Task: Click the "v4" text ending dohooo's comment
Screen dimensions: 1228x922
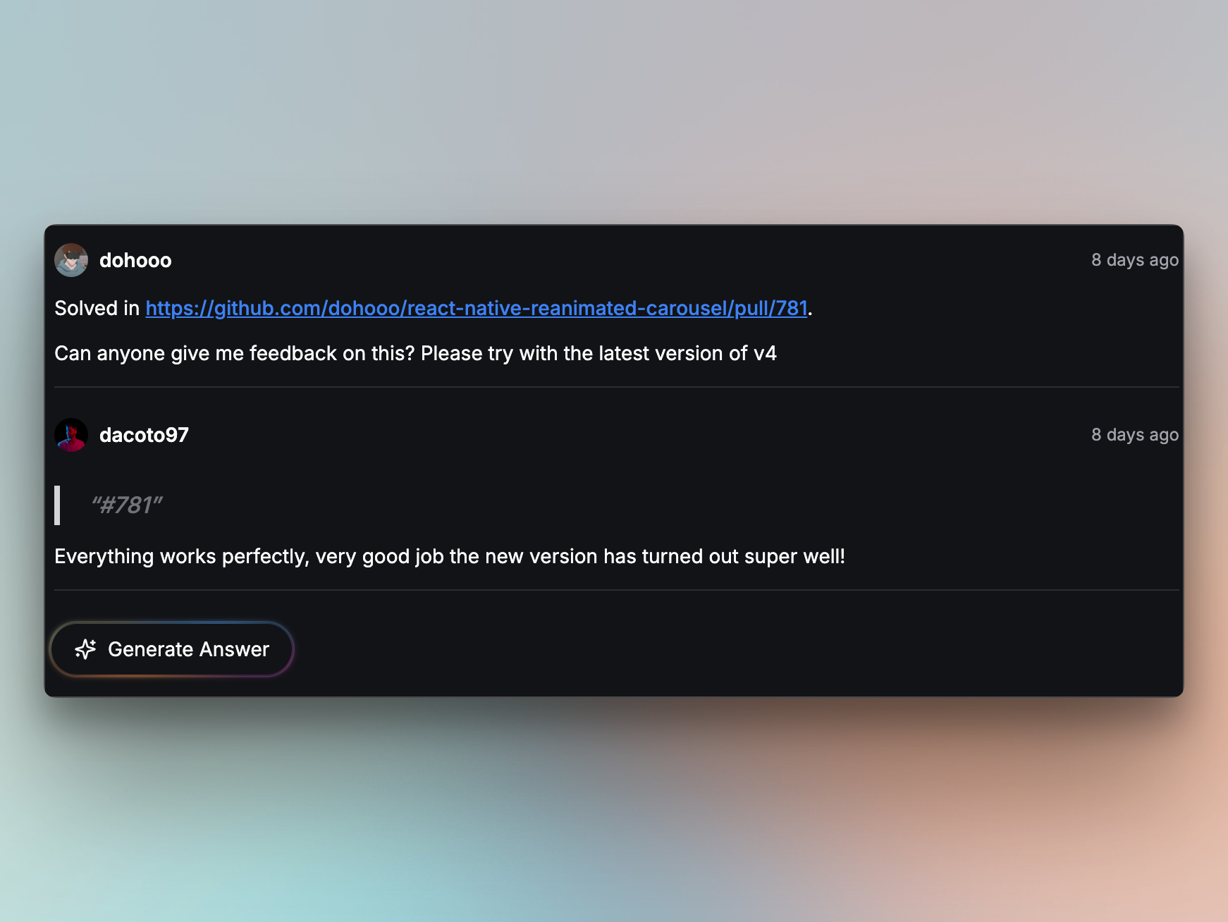Action: tap(765, 353)
